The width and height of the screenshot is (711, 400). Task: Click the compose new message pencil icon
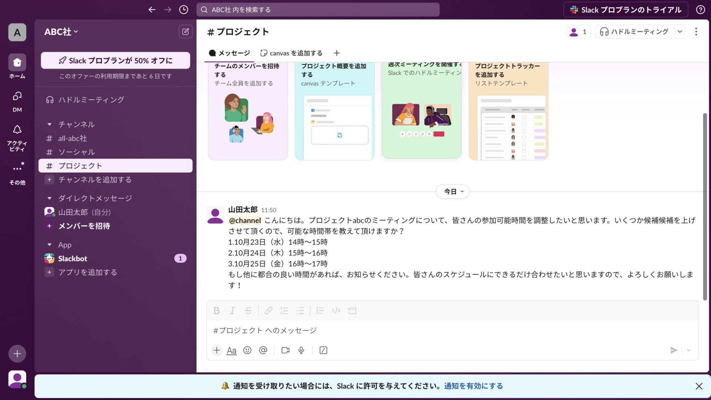(x=185, y=32)
